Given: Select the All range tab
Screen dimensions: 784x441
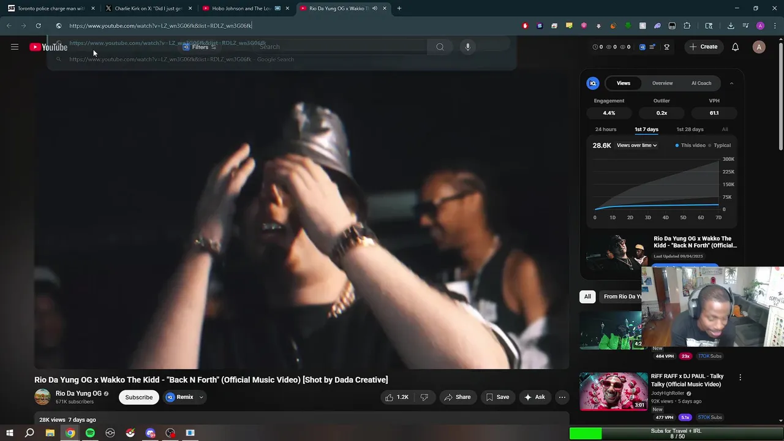Looking at the screenshot, I should click(725, 129).
